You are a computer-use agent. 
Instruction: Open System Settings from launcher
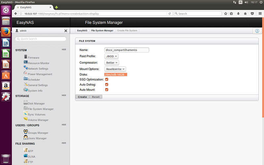pyautogui.click(x=6, y=97)
